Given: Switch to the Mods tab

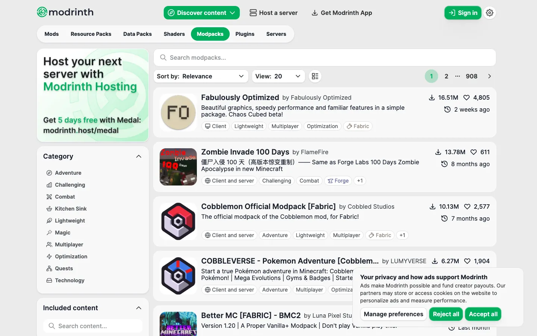Looking at the screenshot, I should click(51, 34).
